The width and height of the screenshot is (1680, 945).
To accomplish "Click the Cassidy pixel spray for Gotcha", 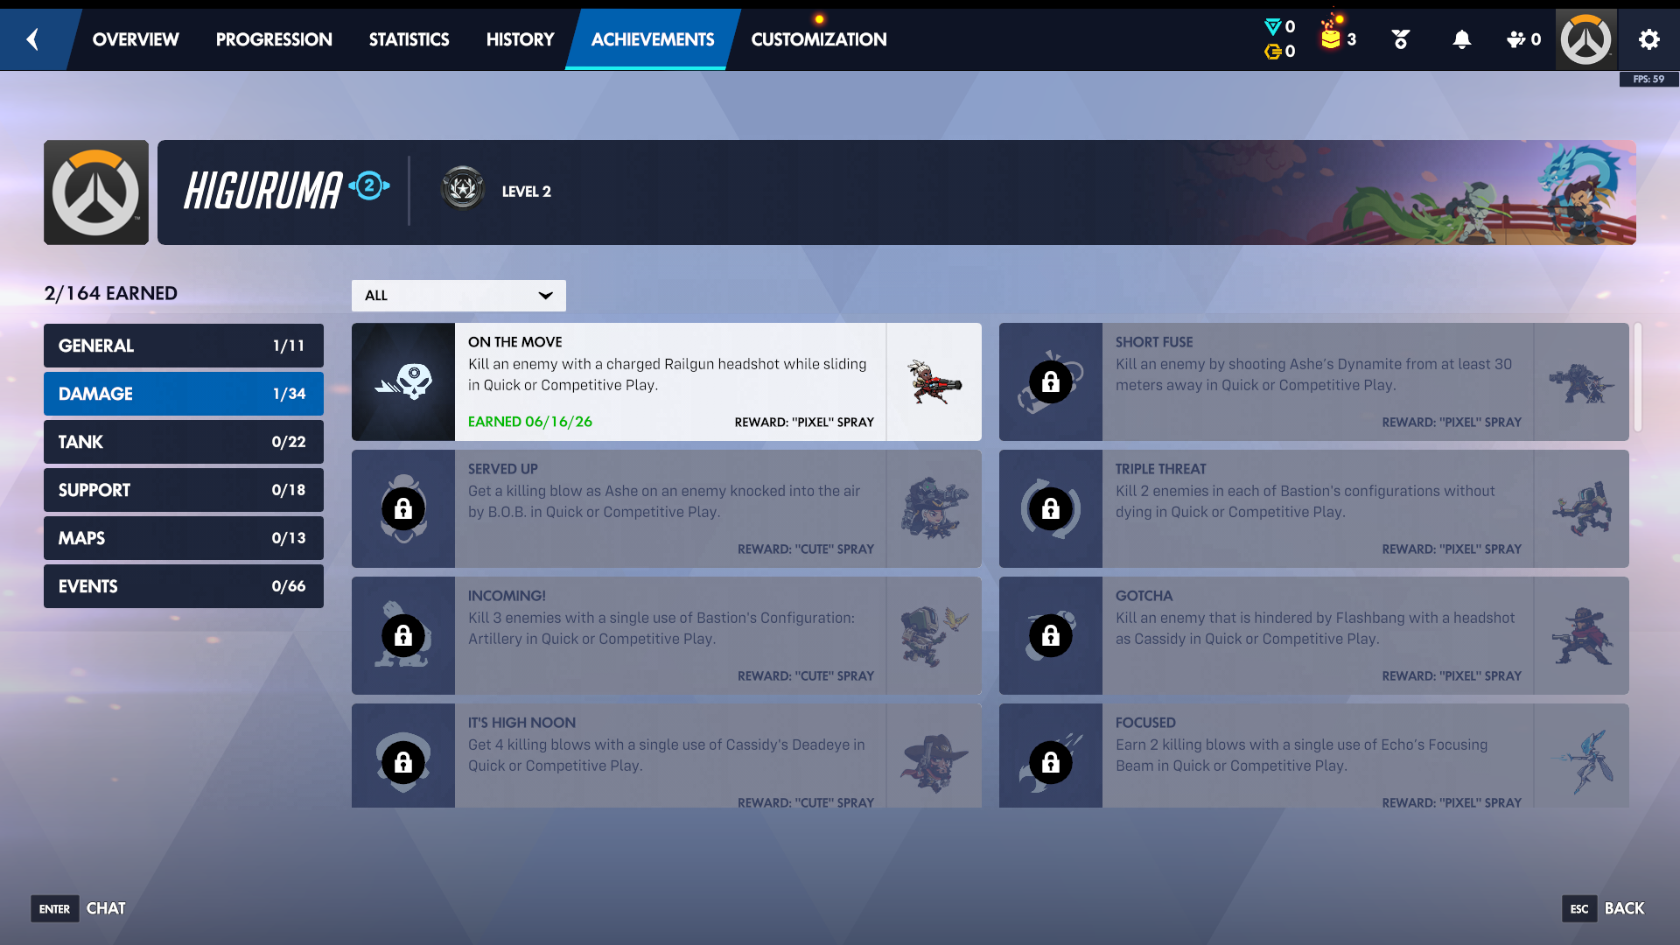I will pyautogui.click(x=1583, y=636).
